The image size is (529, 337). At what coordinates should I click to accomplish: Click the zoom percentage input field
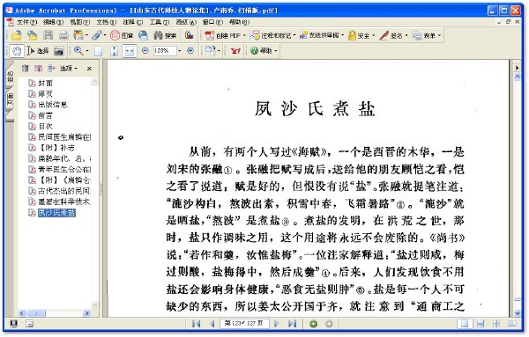164,51
